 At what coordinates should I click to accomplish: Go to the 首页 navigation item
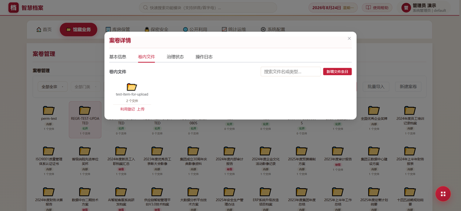[x=44, y=29]
